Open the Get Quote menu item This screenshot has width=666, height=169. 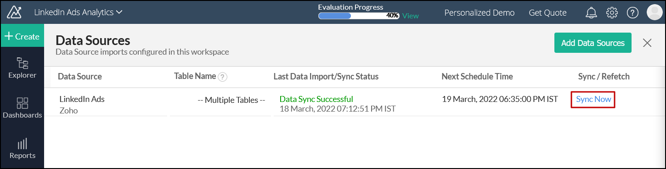547,13
